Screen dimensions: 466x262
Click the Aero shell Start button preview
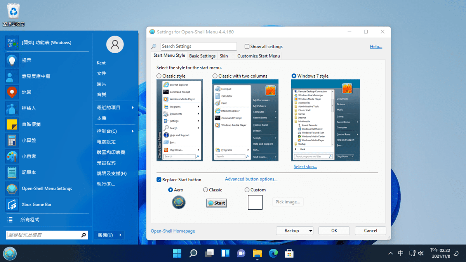click(x=179, y=202)
